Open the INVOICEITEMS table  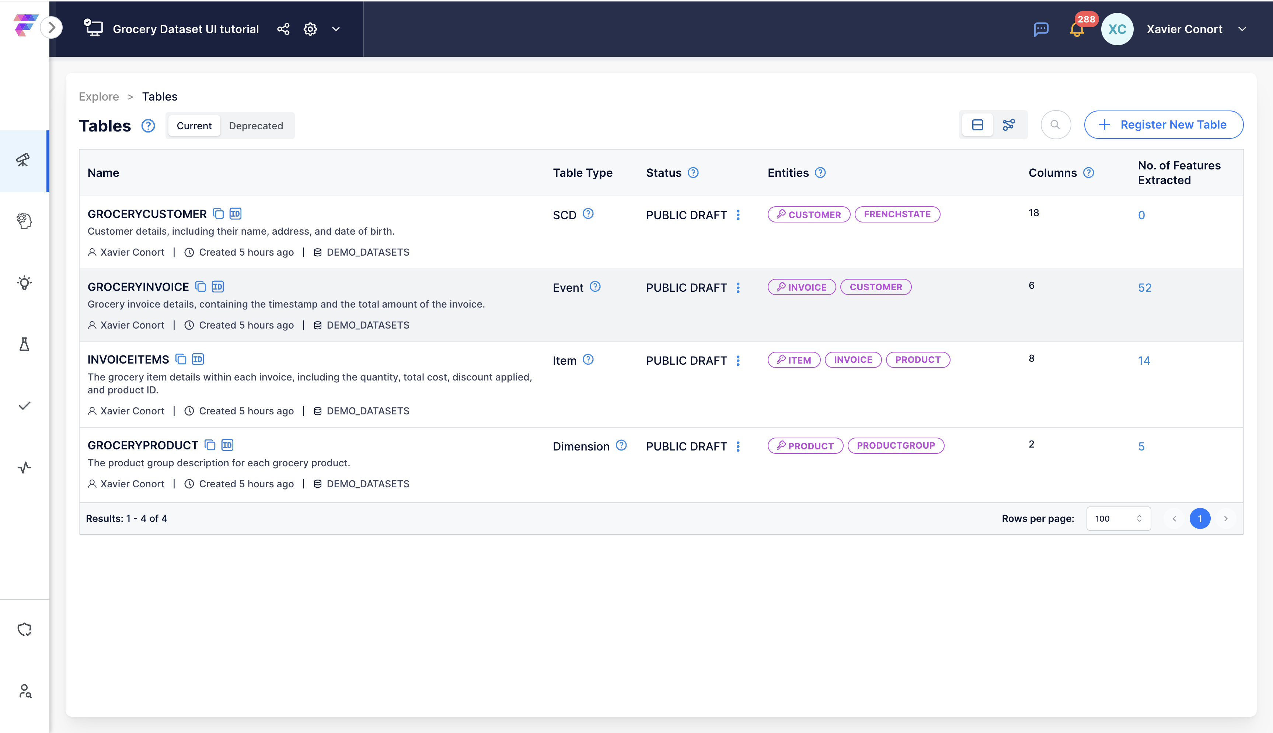[x=128, y=360]
